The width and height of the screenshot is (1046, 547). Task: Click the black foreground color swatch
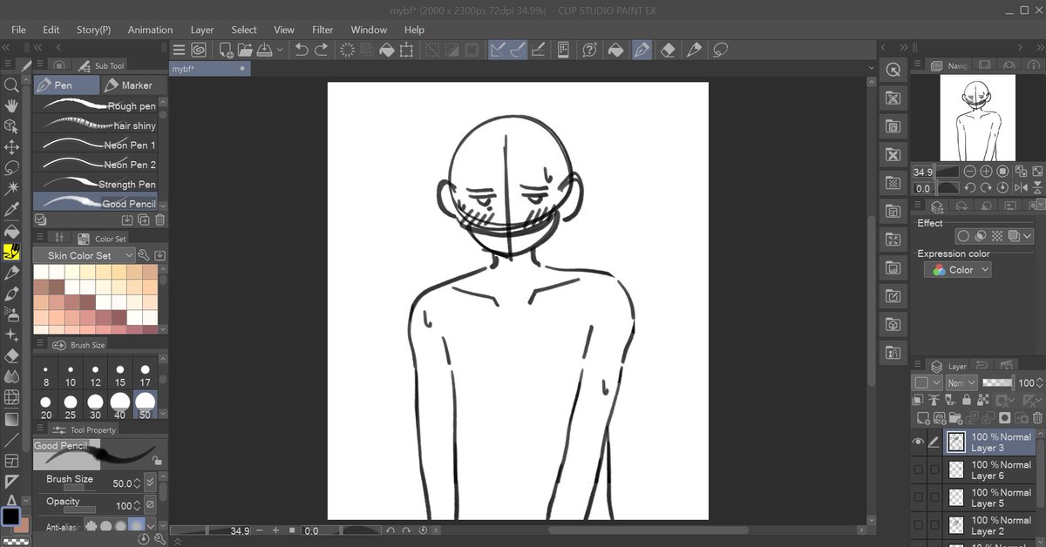pyautogui.click(x=10, y=516)
